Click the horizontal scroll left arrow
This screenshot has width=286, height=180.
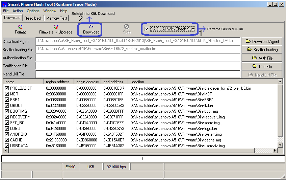click(x=6, y=151)
